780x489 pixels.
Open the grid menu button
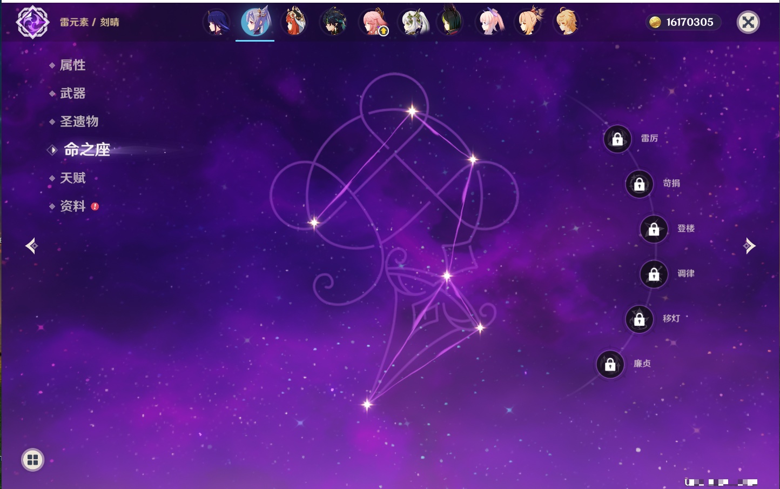(32, 460)
